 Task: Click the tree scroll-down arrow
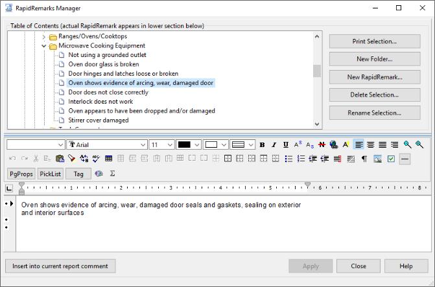click(x=317, y=124)
